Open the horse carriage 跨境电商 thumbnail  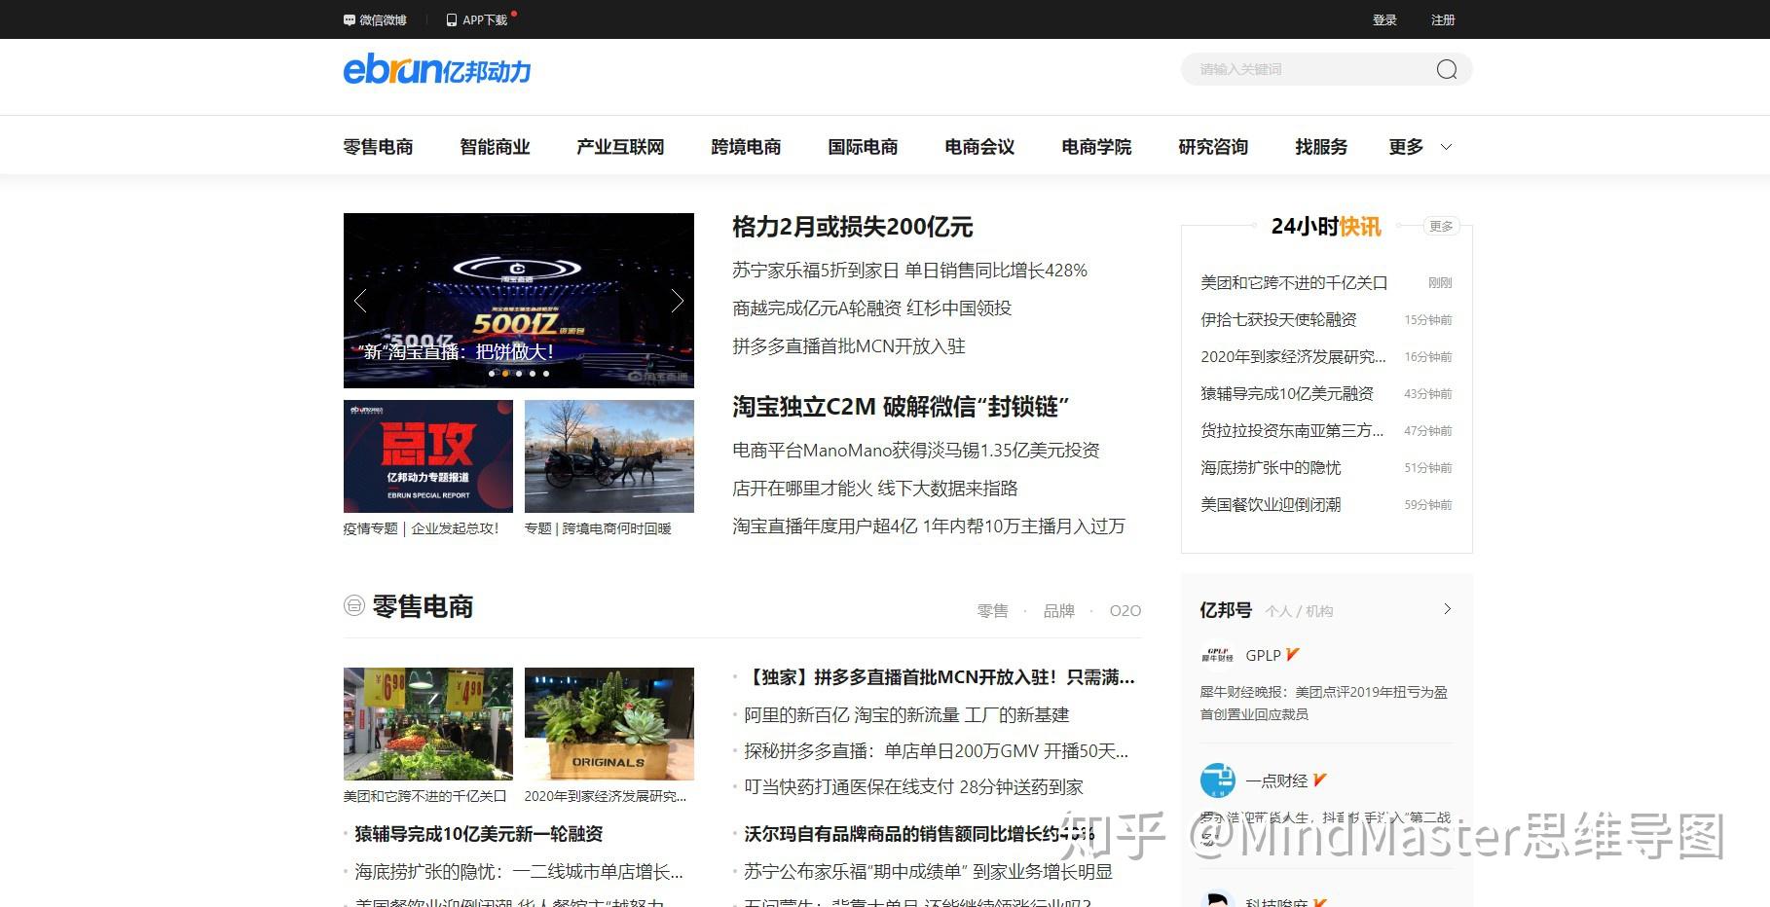coord(609,456)
